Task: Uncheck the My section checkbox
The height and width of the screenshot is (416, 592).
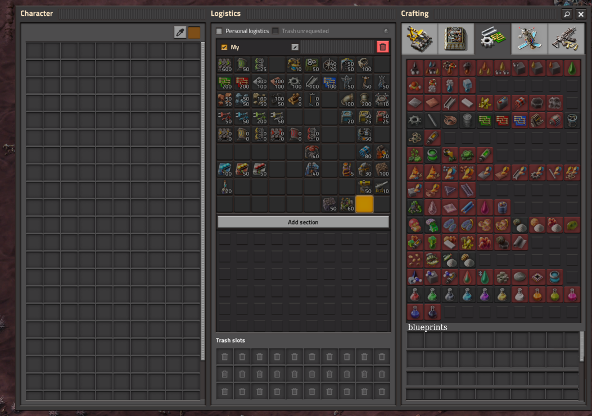Action: [x=224, y=47]
